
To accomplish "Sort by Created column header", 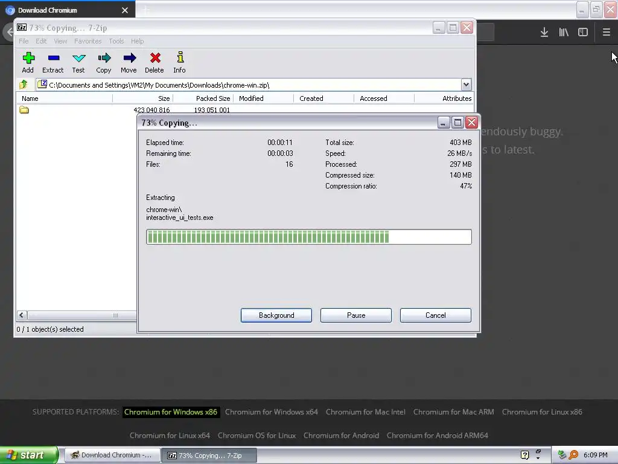I will click(323, 98).
